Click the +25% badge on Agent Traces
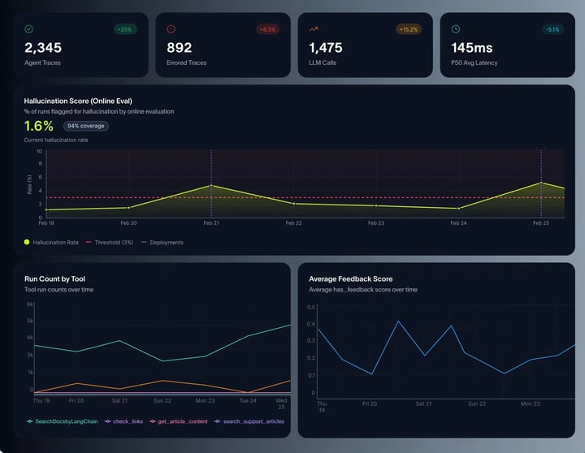This screenshot has height=453, width=585. point(124,29)
